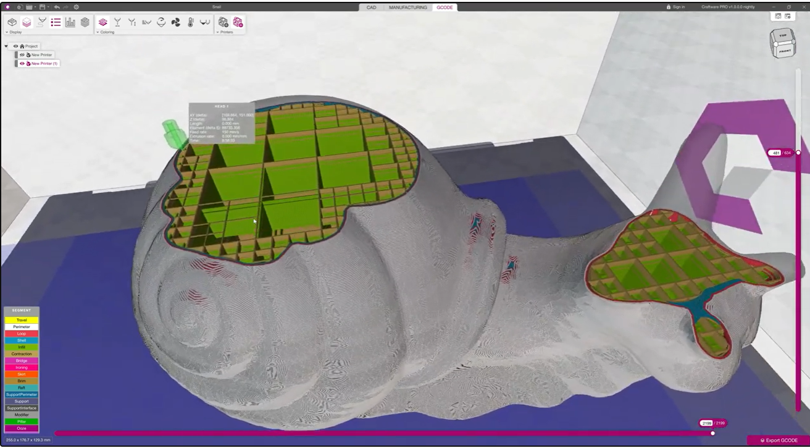Expand the Display group dropdown
Screen dimensions: 810x448
pyautogui.click(x=6, y=32)
